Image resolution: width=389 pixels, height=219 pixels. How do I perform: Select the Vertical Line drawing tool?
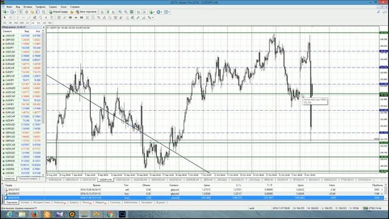click(x=17, y=18)
